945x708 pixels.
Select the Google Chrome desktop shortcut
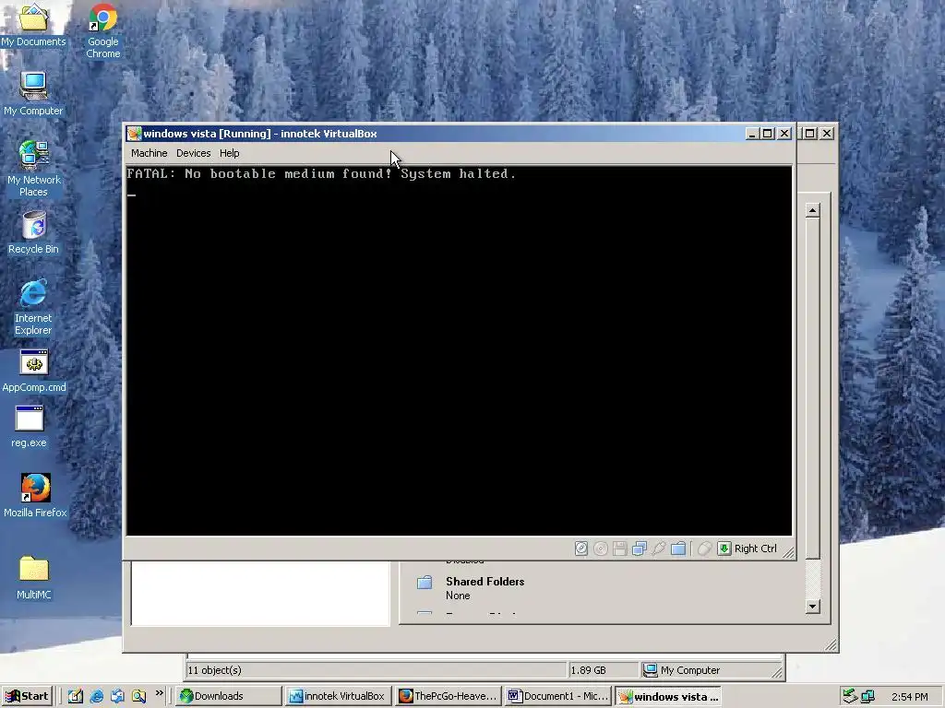[103, 31]
